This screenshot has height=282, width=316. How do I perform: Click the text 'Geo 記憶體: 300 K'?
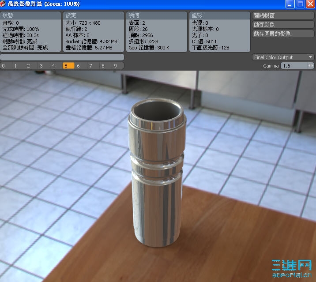pos(149,48)
